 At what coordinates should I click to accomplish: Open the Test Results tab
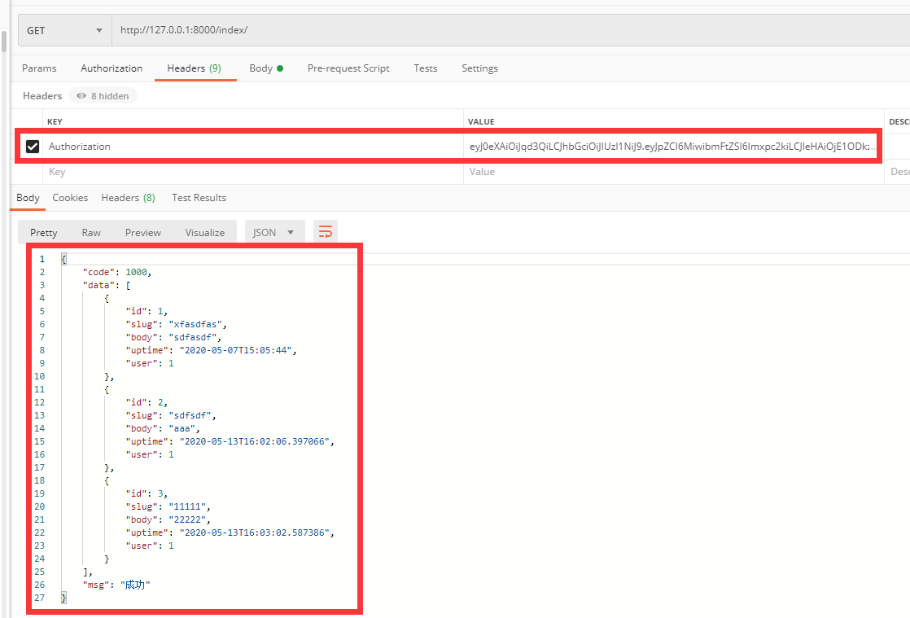199,198
